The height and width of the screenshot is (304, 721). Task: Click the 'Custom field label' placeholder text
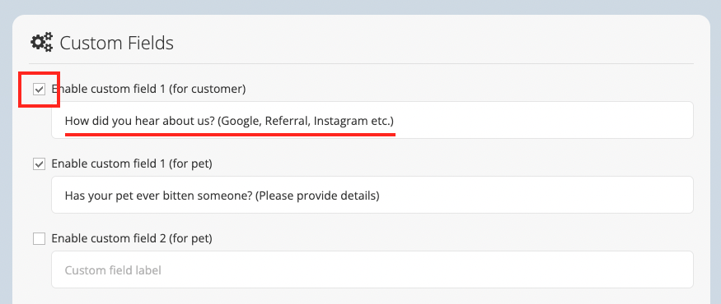tap(113, 270)
